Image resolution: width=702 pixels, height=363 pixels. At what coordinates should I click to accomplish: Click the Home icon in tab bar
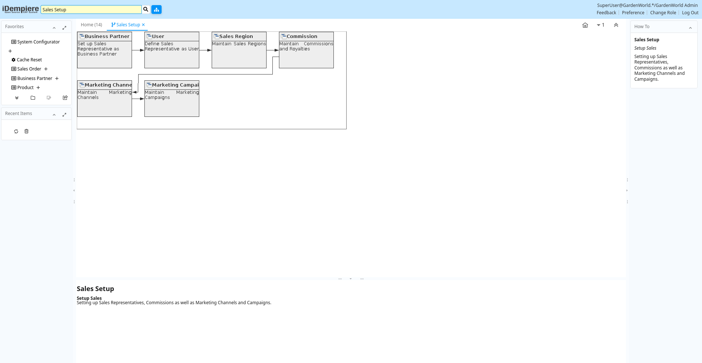pyautogui.click(x=585, y=25)
